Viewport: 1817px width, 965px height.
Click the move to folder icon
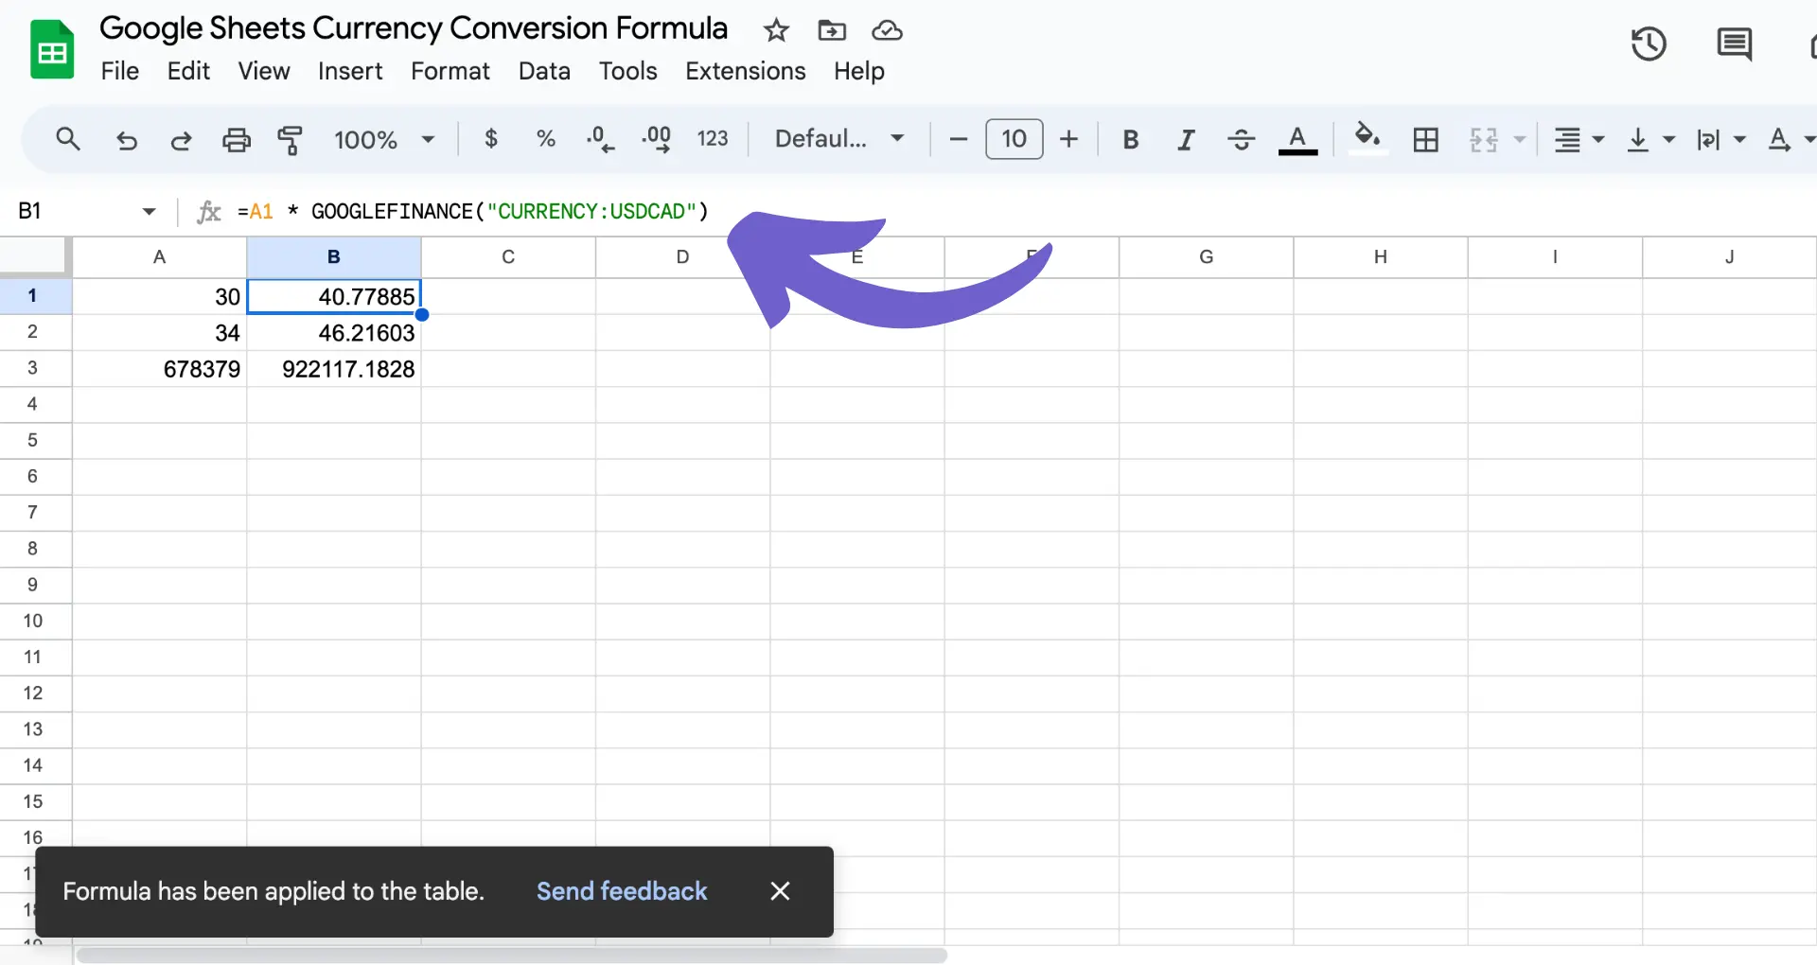[x=832, y=30]
